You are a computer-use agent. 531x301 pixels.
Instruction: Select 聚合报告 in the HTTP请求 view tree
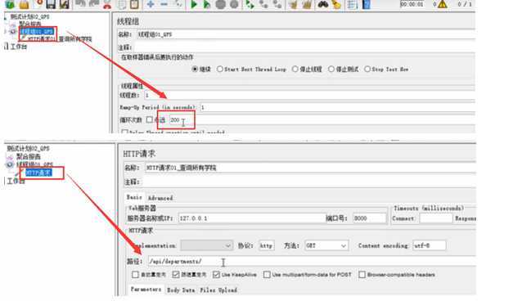29,156
